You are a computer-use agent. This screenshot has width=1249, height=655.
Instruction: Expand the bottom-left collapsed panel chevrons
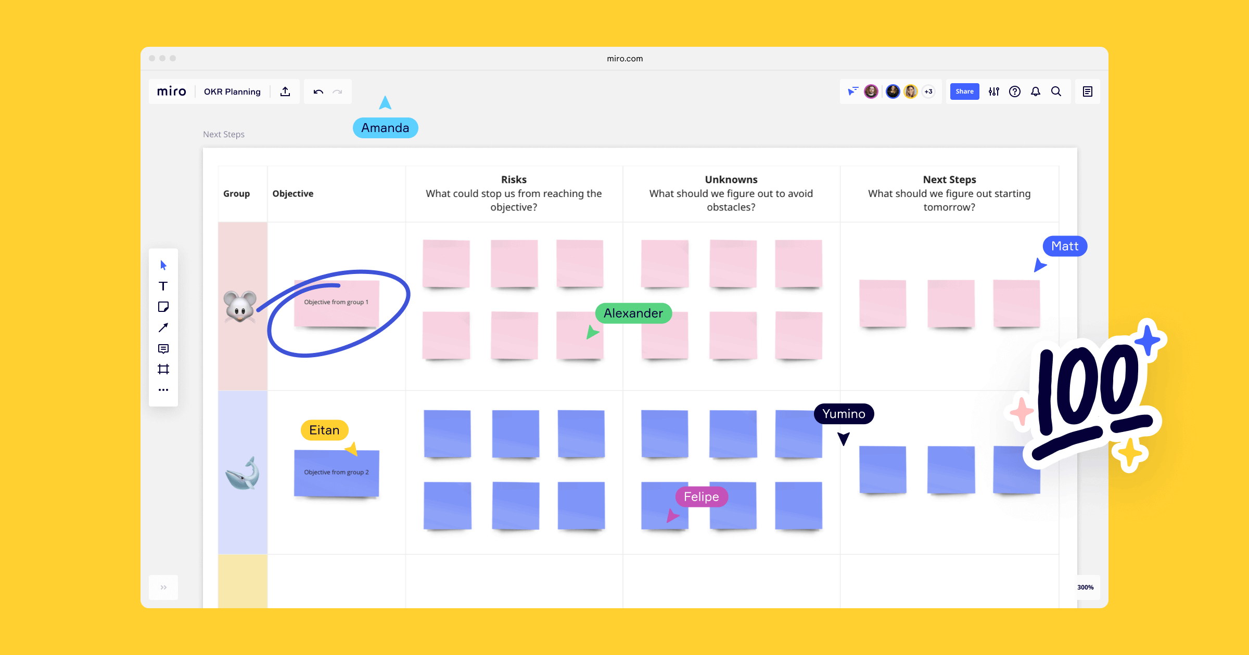(x=163, y=587)
